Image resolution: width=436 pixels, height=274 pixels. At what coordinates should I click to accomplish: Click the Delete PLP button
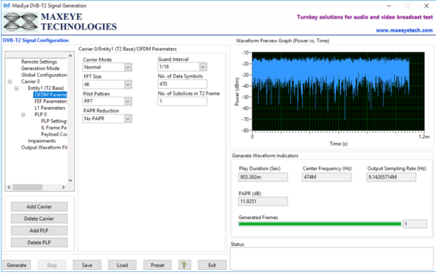pos(39,242)
